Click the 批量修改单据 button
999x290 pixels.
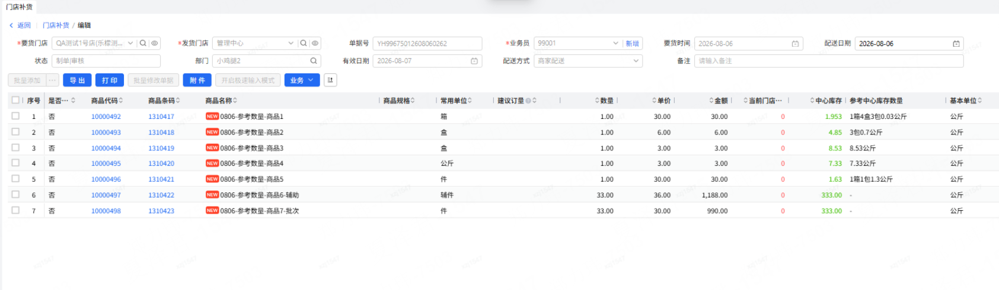[x=154, y=80]
